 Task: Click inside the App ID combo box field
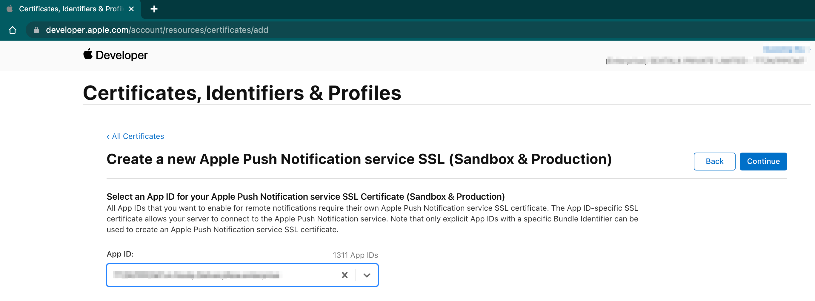(x=242, y=275)
